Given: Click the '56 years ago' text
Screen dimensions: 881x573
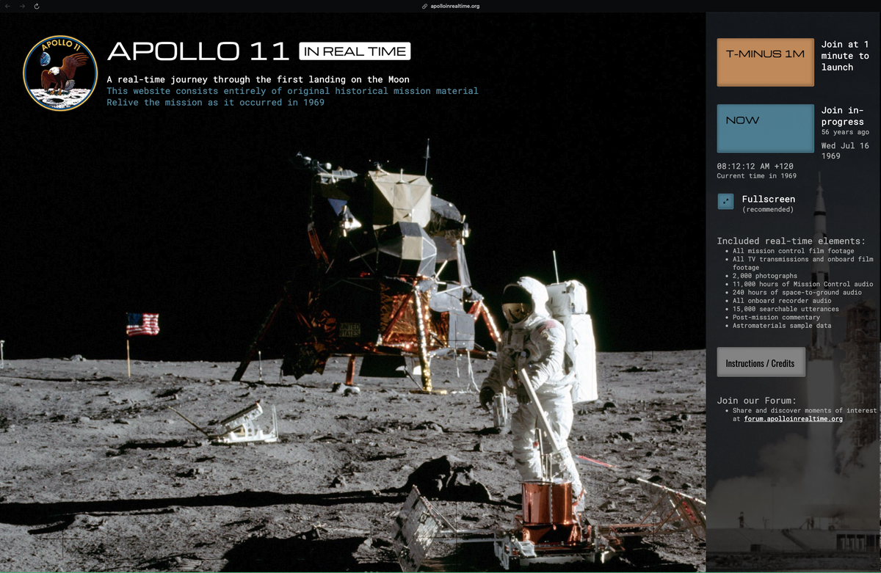Looking at the screenshot, I should [845, 132].
